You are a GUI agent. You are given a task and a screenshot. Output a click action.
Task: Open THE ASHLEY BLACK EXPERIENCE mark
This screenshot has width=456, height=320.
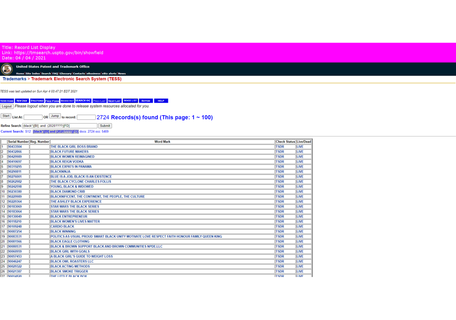[x=76, y=201]
